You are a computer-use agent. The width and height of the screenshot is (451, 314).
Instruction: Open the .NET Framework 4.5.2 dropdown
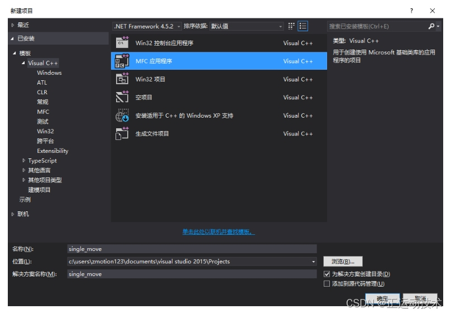tap(147, 26)
